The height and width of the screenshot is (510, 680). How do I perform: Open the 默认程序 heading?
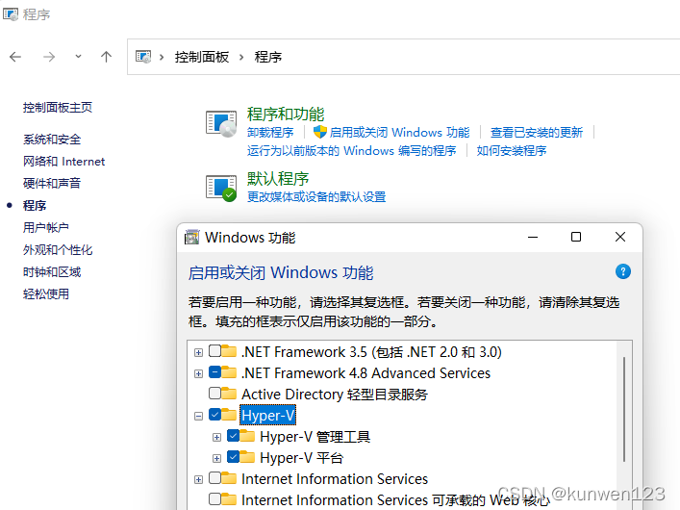(x=278, y=178)
